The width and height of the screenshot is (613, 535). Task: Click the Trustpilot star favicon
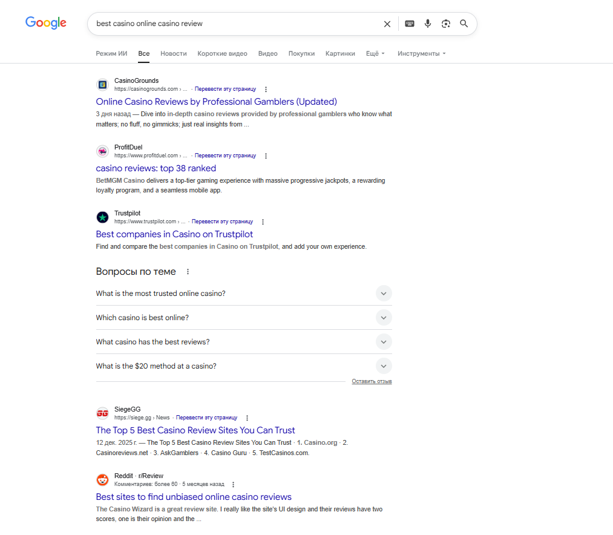pos(102,217)
